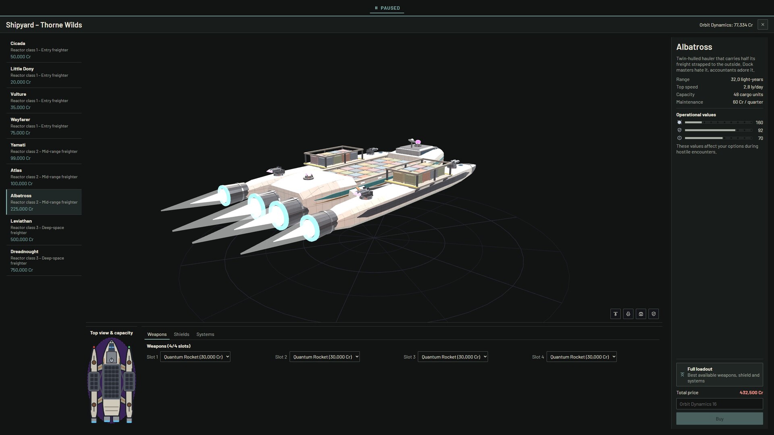Click the Full loadout chevron icon
Viewport: 774px width, 435px height.
pyautogui.click(x=682, y=375)
